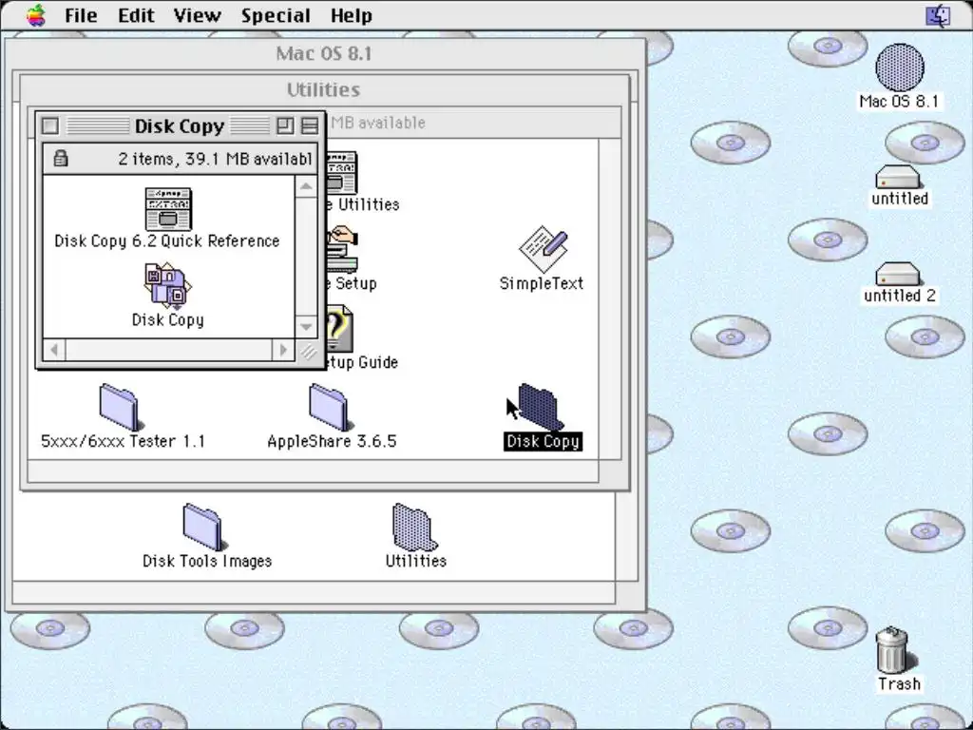Click the 'Disk Tools Images' label
This screenshot has height=730, width=973.
pyautogui.click(x=207, y=561)
